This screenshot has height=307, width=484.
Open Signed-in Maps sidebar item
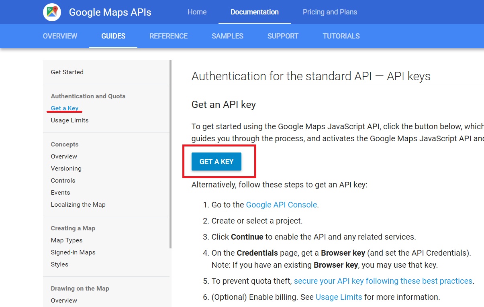coord(73,252)
